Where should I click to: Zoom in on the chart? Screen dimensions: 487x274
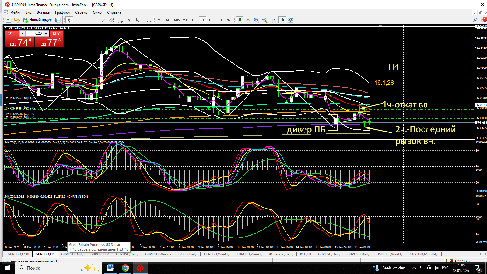point(256,20)
